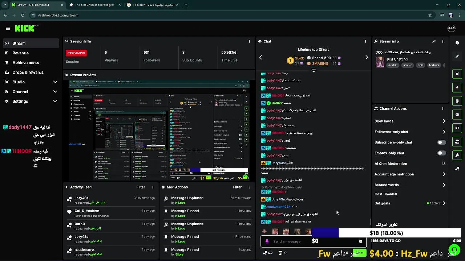Viewport: 465px width, 261px height.
Task: Edit stream info with the pencil icon
Action: pyautogui.click(x=434, y=41)
